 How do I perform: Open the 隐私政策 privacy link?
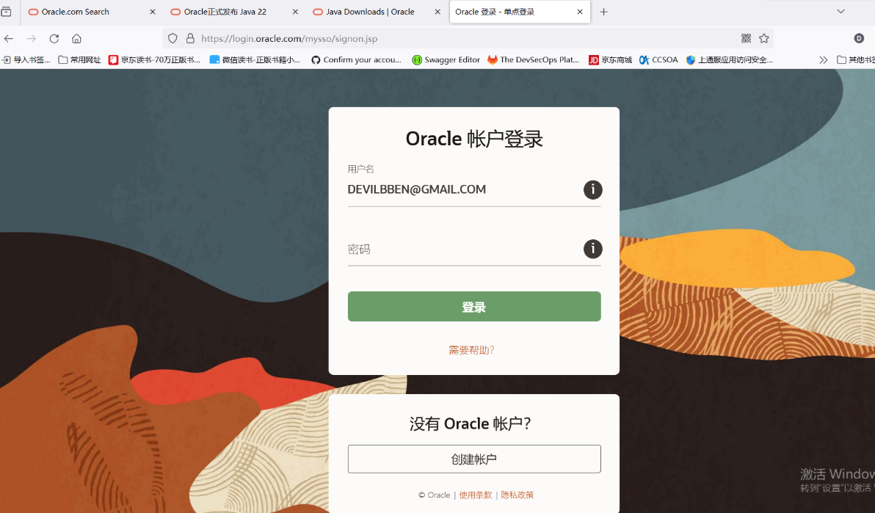(518, 495)
